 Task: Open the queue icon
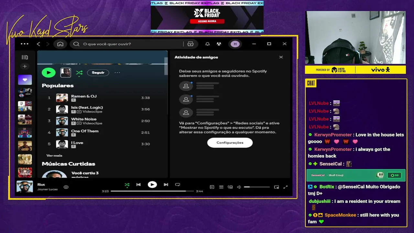click(221, 187)
